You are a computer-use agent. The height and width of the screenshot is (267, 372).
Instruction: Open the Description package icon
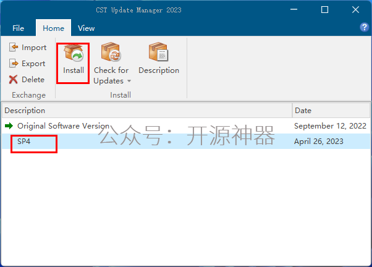tap(158, 52)
